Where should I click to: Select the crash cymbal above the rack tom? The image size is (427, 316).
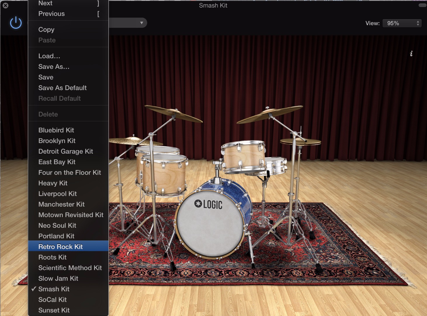270,114
